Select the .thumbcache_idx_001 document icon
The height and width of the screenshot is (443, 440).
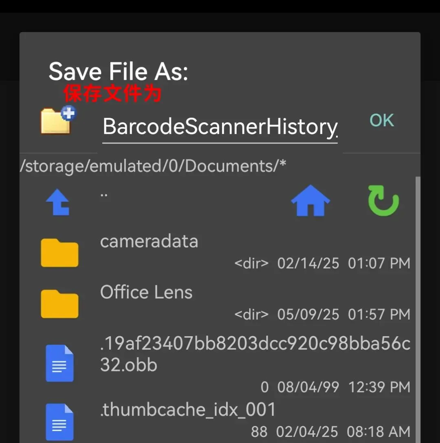59,422
